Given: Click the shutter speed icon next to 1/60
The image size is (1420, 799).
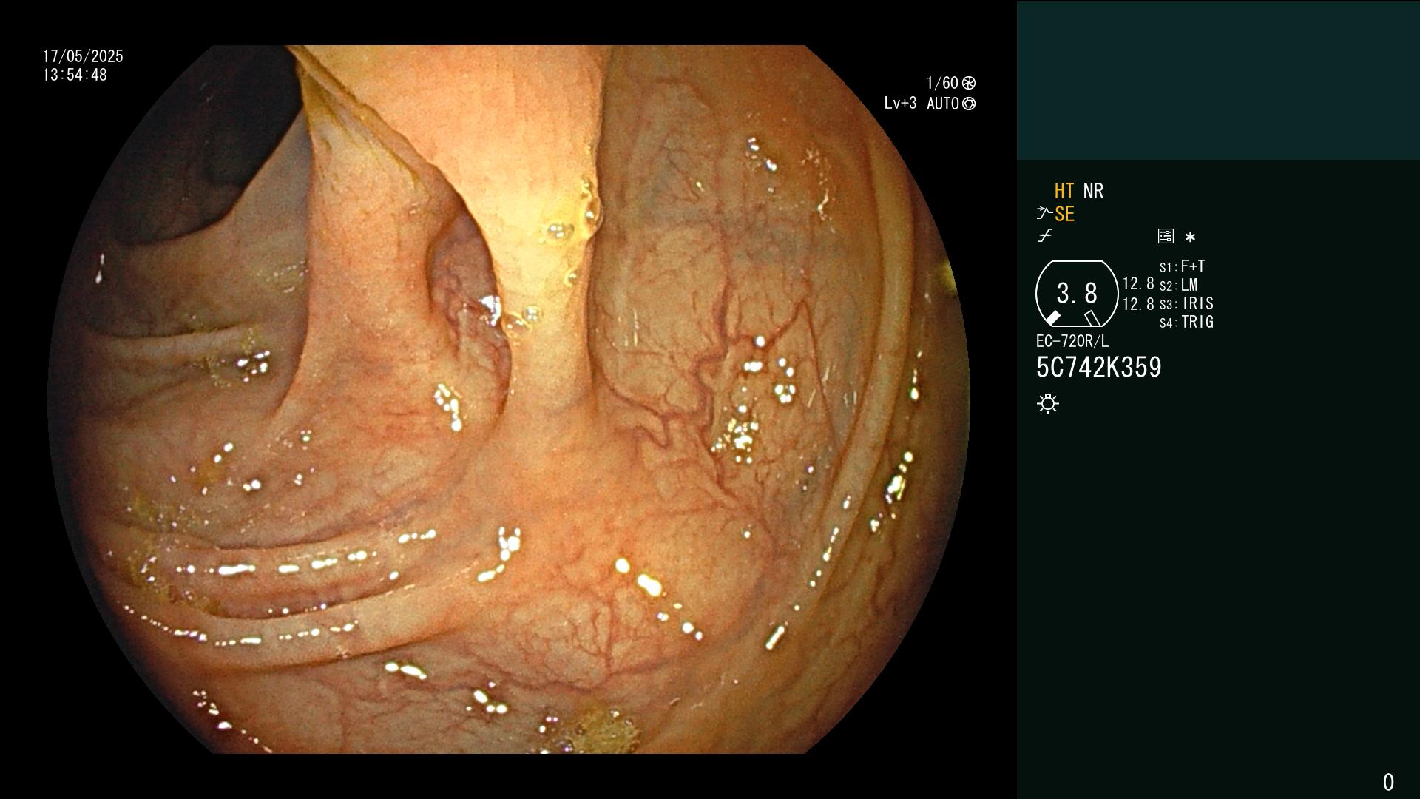Looking at the screenshot, I should click(969, 84).
